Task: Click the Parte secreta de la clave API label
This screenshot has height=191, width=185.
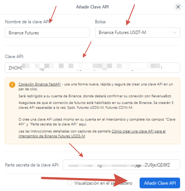Action: [32, 165]
